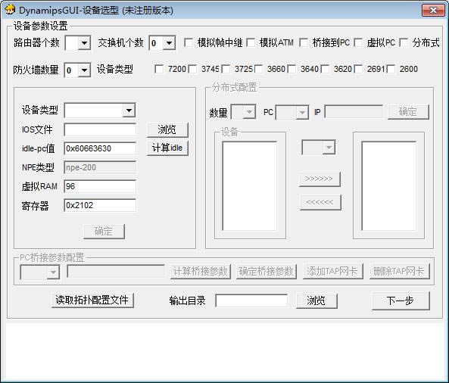449x383 pixels.
Task: Click the 删除TAP网卡 button
Action: tap(400, 272)
